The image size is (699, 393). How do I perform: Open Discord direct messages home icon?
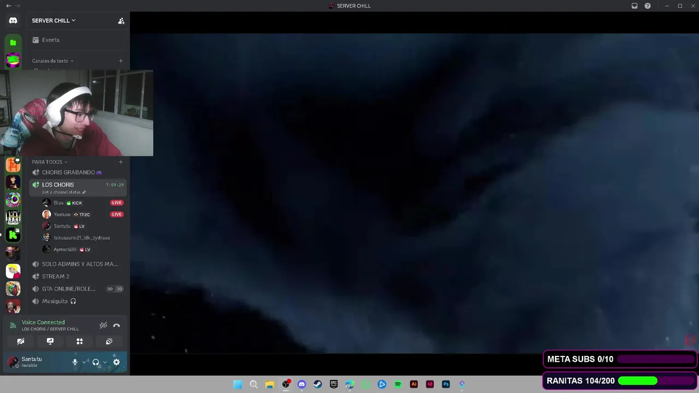(x=13, y=20)
